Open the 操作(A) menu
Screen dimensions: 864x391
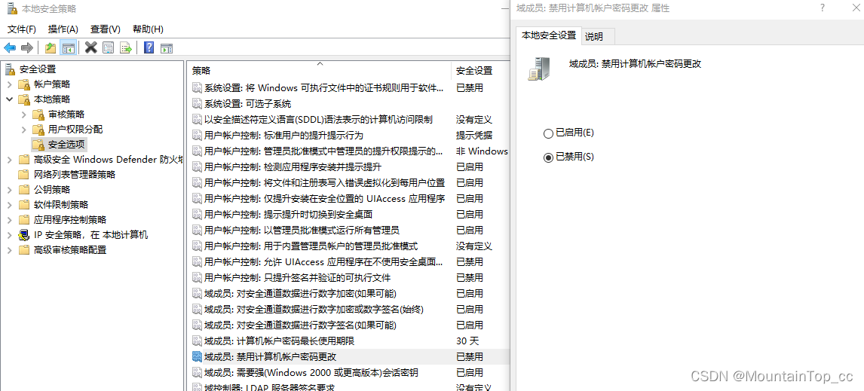pos(63,29)
